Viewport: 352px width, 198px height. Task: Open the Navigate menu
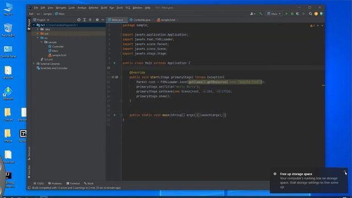[x=61, y=8]
